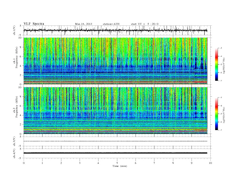Select the 'start UT = 5 :20: 0' text
Image resolution: width=237 pixels, height=183 pixels.
145,24
